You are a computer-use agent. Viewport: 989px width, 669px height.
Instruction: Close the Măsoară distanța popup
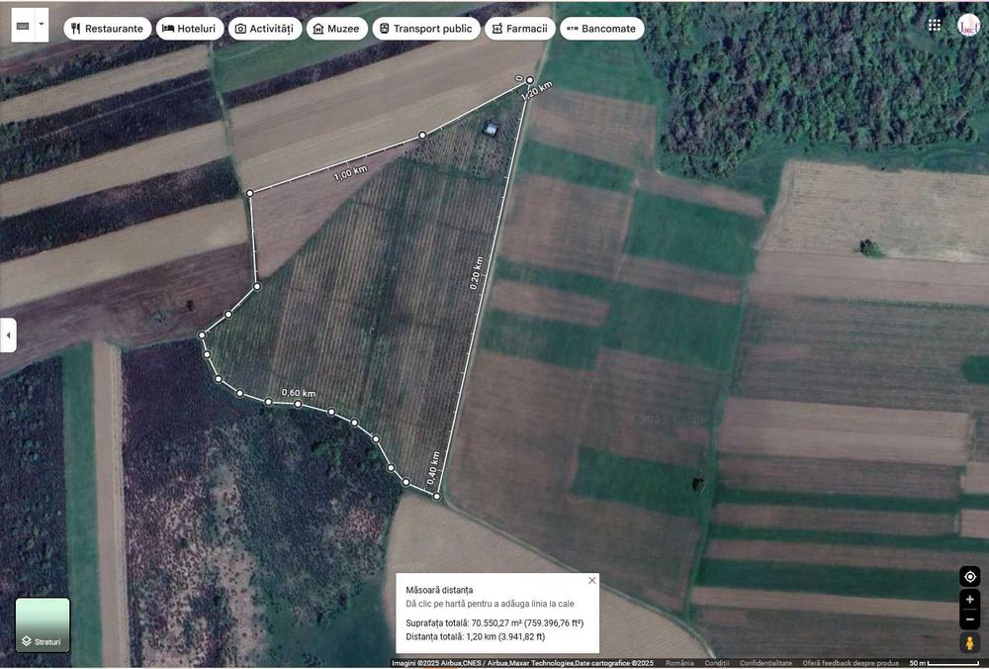coord(591,581)
